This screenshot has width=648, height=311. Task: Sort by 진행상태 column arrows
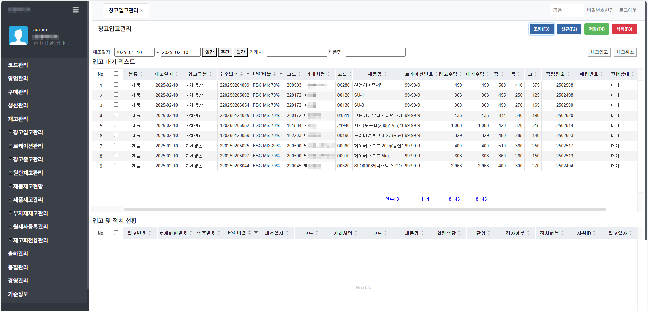(x=633, y=74)
